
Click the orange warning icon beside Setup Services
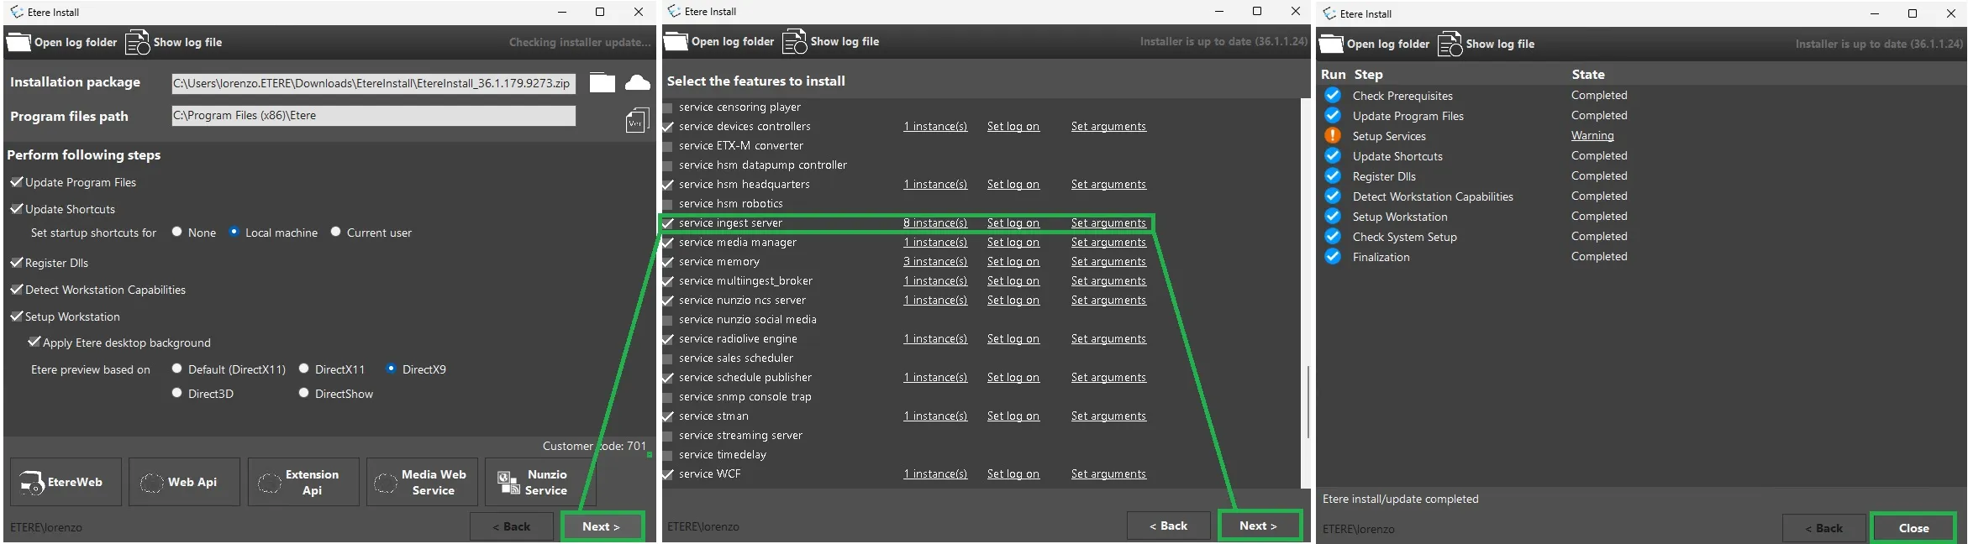[1333, 136]
